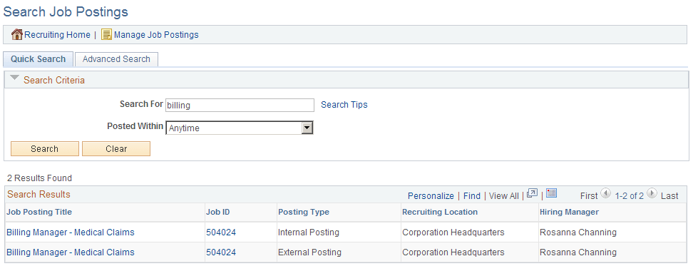Select the External Posting cell
This screenshot has height=271, width=698.
point(310,252)
